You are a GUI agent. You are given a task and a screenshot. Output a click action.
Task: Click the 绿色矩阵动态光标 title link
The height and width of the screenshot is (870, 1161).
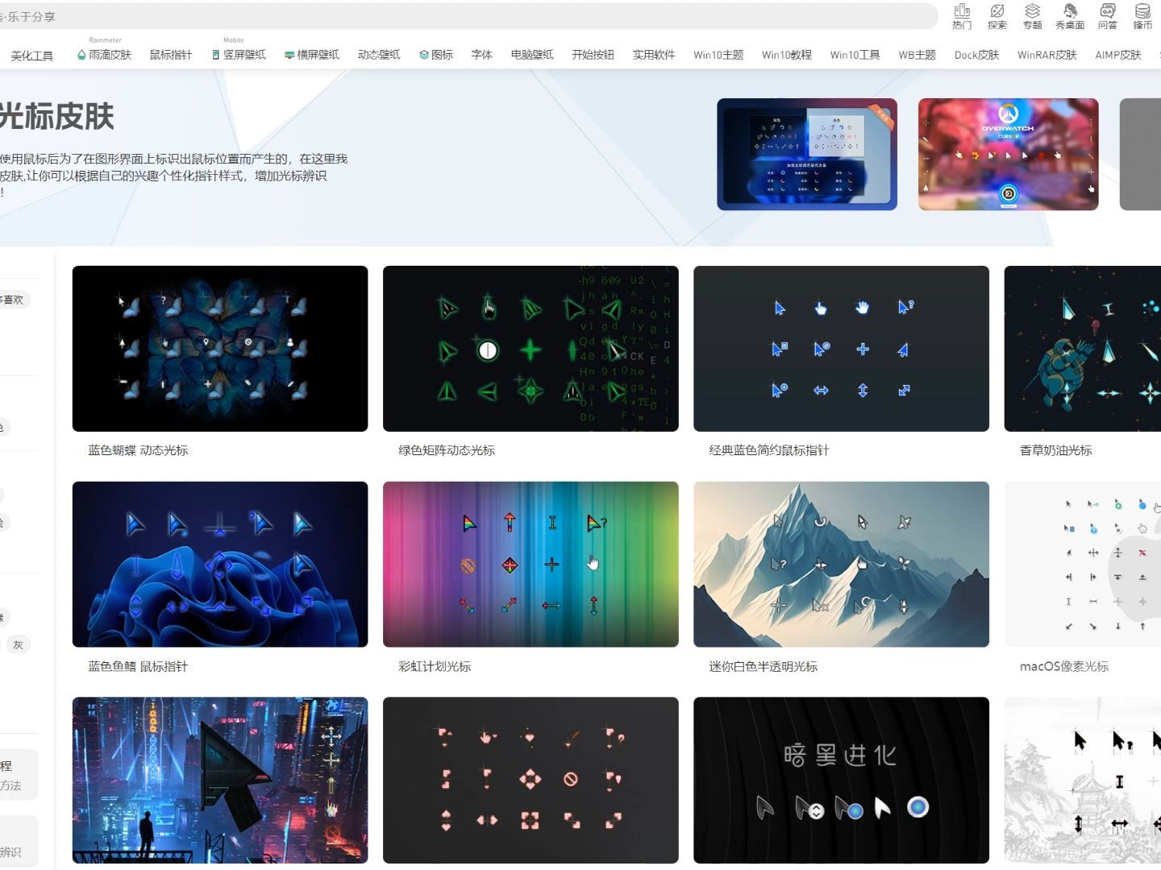[447, 450]
